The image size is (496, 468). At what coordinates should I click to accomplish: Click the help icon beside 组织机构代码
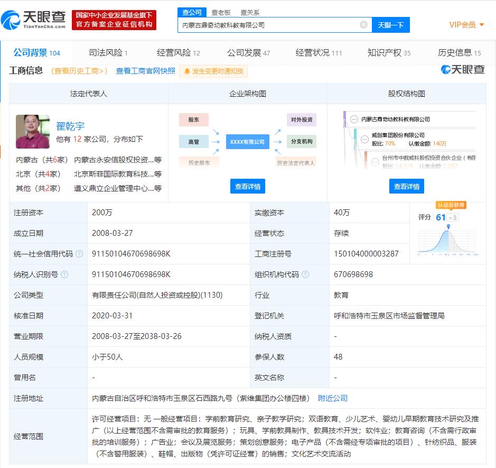click(305, 274)
